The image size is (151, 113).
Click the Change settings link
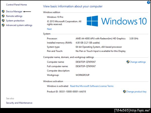tap(137, 62)
